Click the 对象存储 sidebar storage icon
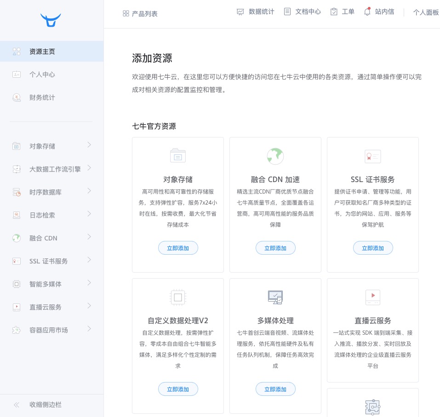 click(x=17, y=146)
